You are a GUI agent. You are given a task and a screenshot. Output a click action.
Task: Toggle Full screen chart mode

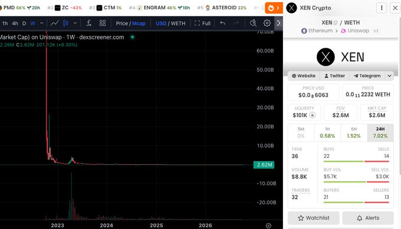[202, 23]
